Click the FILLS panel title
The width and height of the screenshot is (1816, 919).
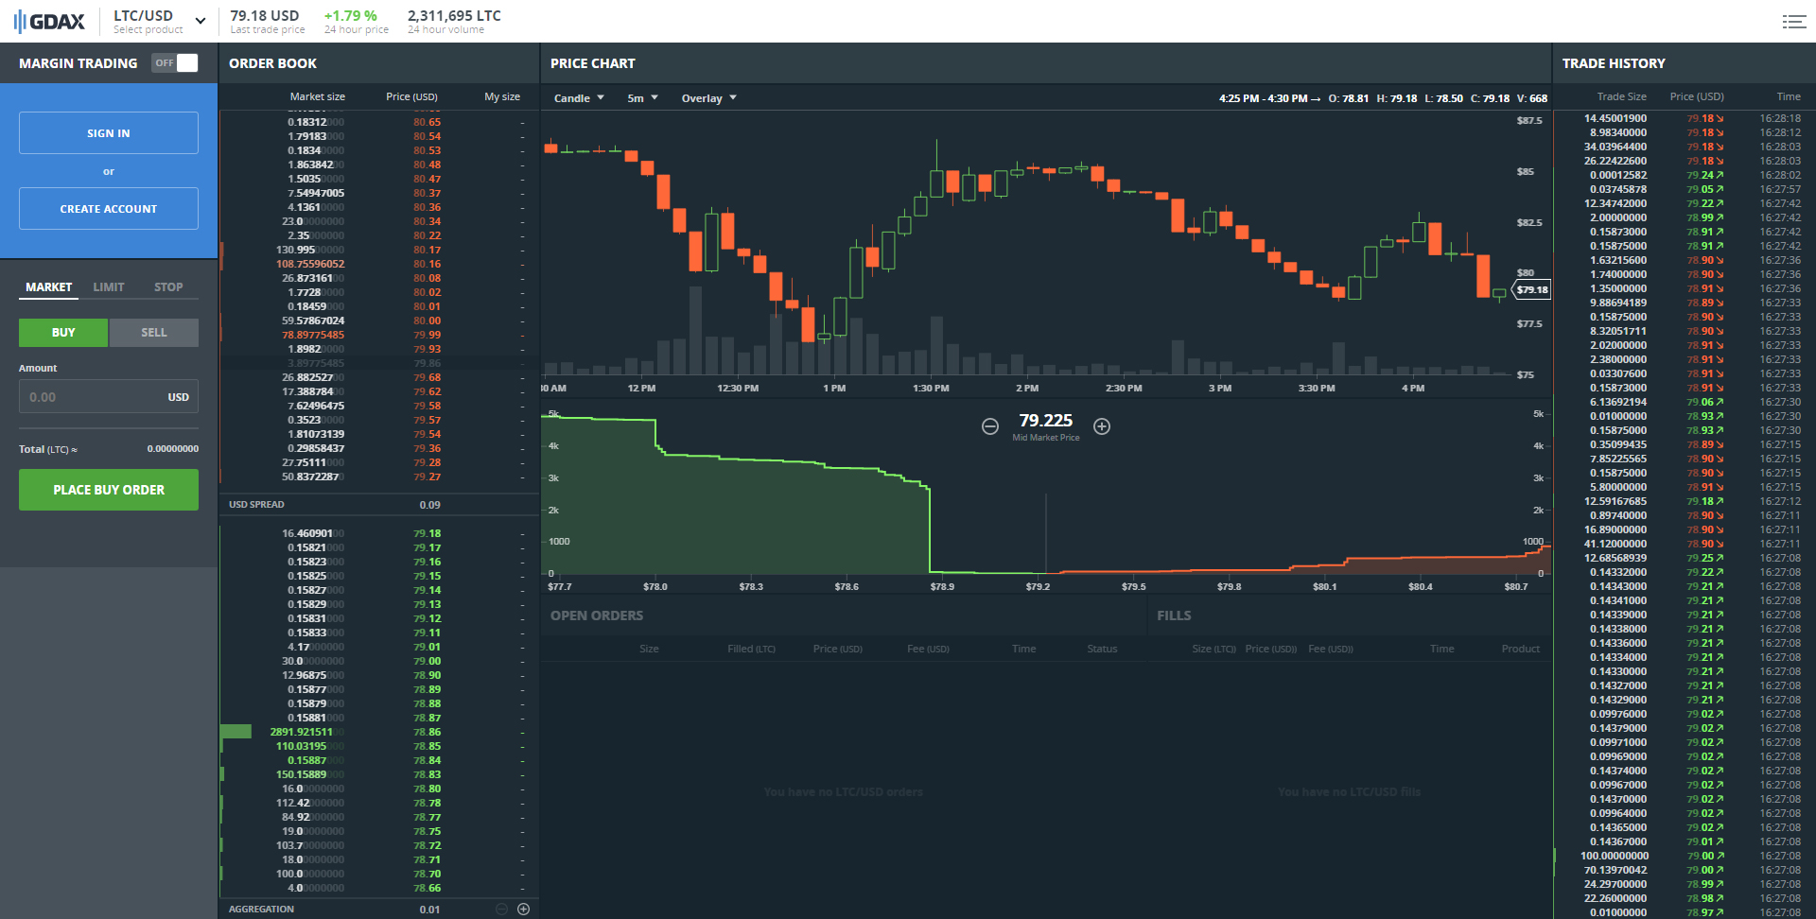coord(1174,616)
